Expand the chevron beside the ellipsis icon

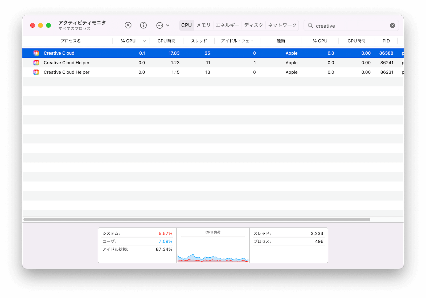tap(168, 25)
